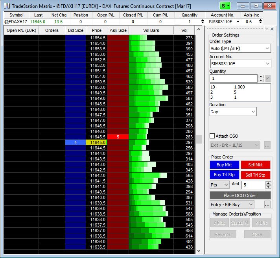Click the price cell 11654.5
280x258 pixels.
click(96, 38)
